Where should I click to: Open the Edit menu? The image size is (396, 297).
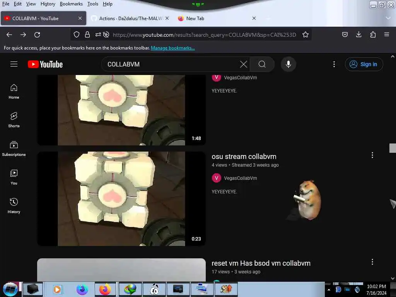pyautogui.click(x=18, y=4)
